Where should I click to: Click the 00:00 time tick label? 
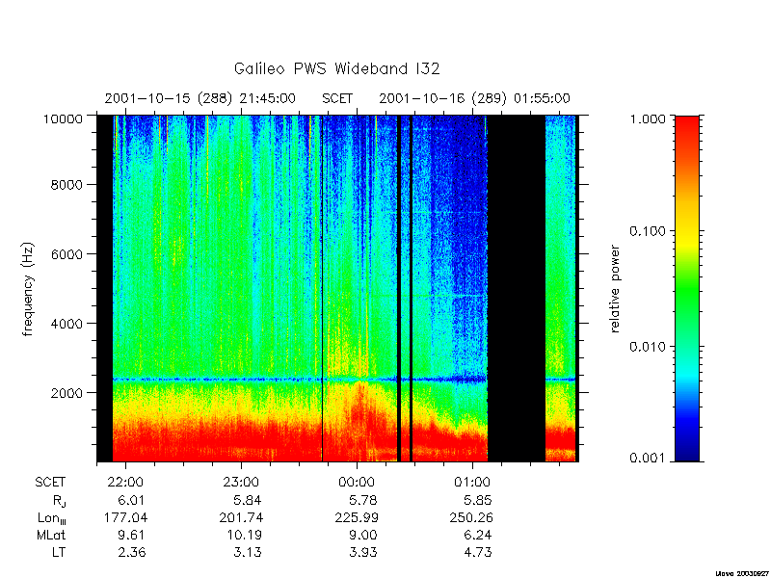[x=357, y=483]
